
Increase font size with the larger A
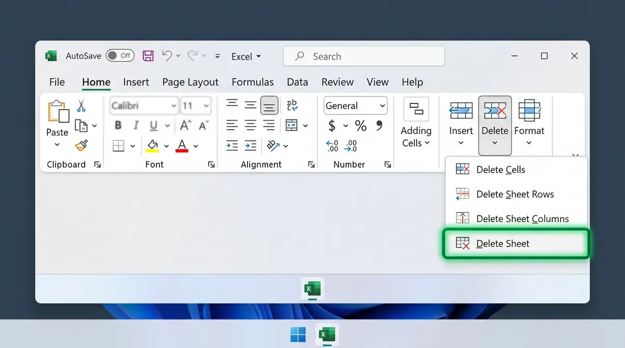185,125
